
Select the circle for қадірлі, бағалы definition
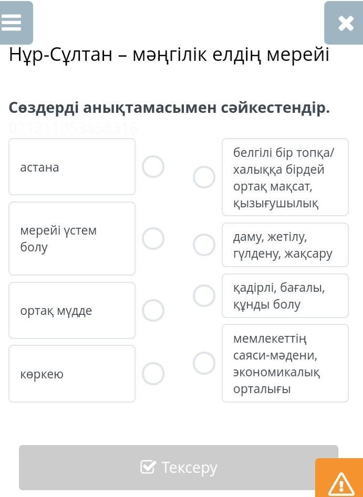pyautogui.click(x=204, y=295)
